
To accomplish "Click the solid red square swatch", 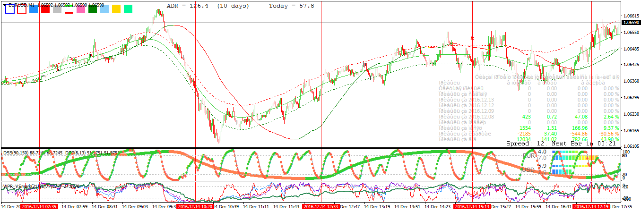I will click(45, 9).
